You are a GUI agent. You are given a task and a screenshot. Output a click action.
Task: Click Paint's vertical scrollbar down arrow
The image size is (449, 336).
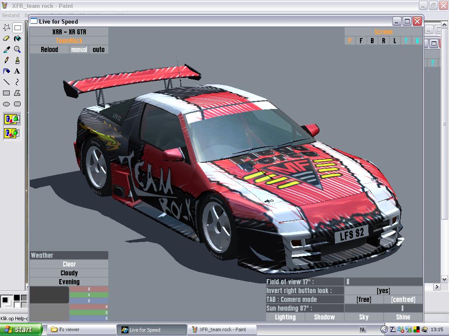point(444,279)
